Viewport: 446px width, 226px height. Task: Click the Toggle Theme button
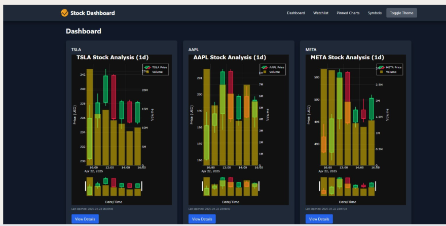[x=401, y=13]
